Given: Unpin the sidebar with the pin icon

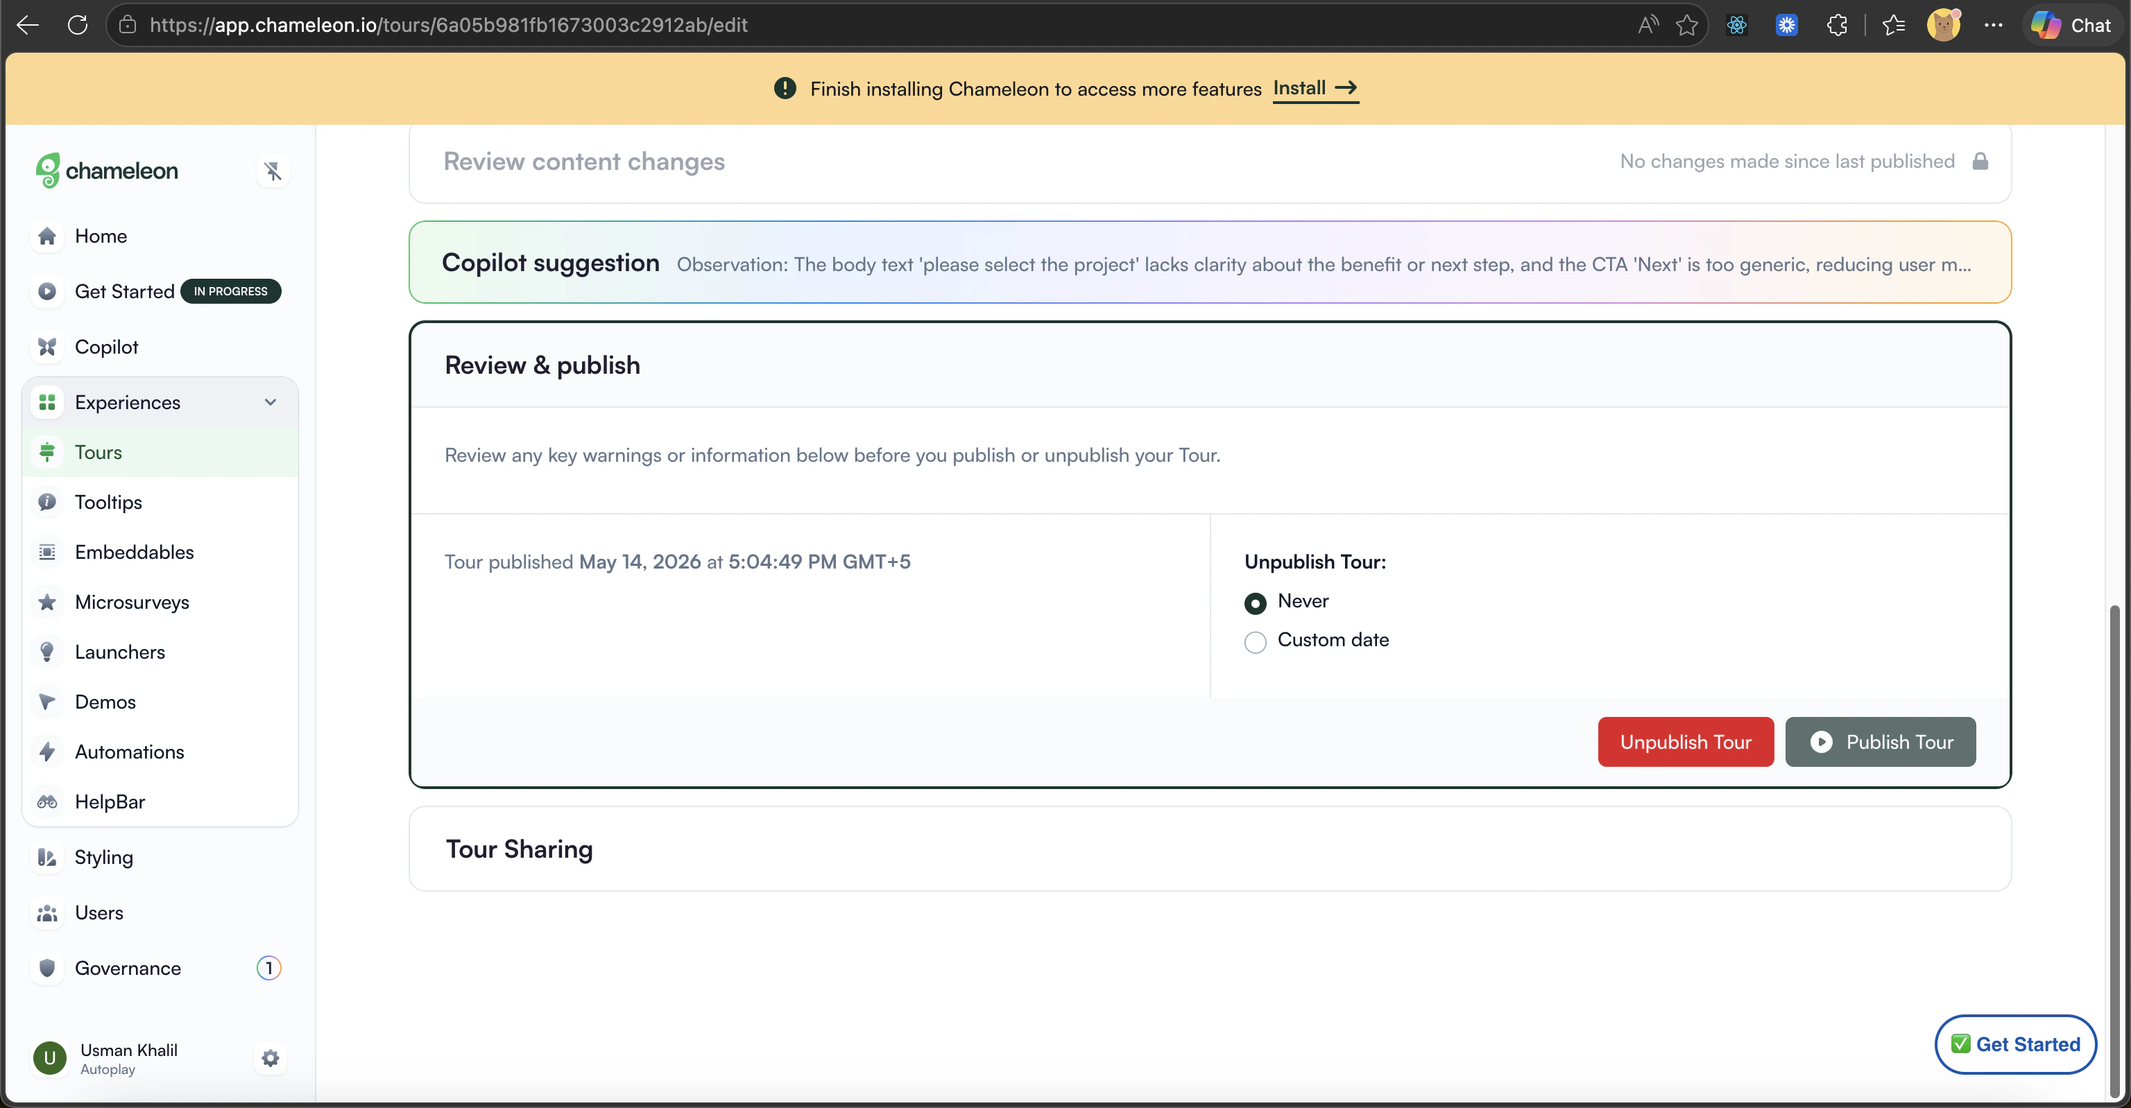Looking at the screenshot, I should click(273, 171).
